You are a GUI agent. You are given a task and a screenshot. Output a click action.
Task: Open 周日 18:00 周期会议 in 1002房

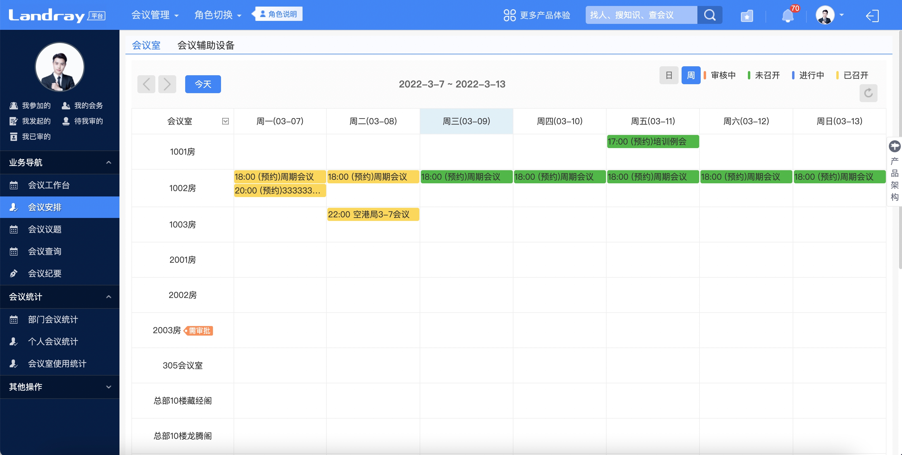point(840,177)
